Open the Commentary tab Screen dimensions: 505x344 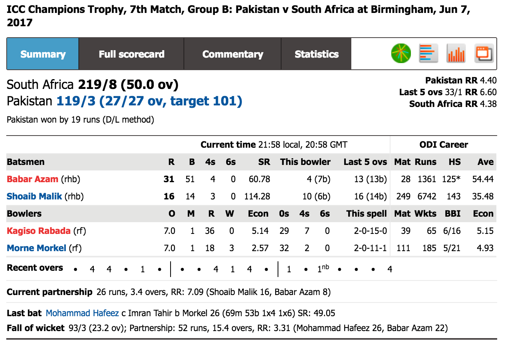coord(233,54)
